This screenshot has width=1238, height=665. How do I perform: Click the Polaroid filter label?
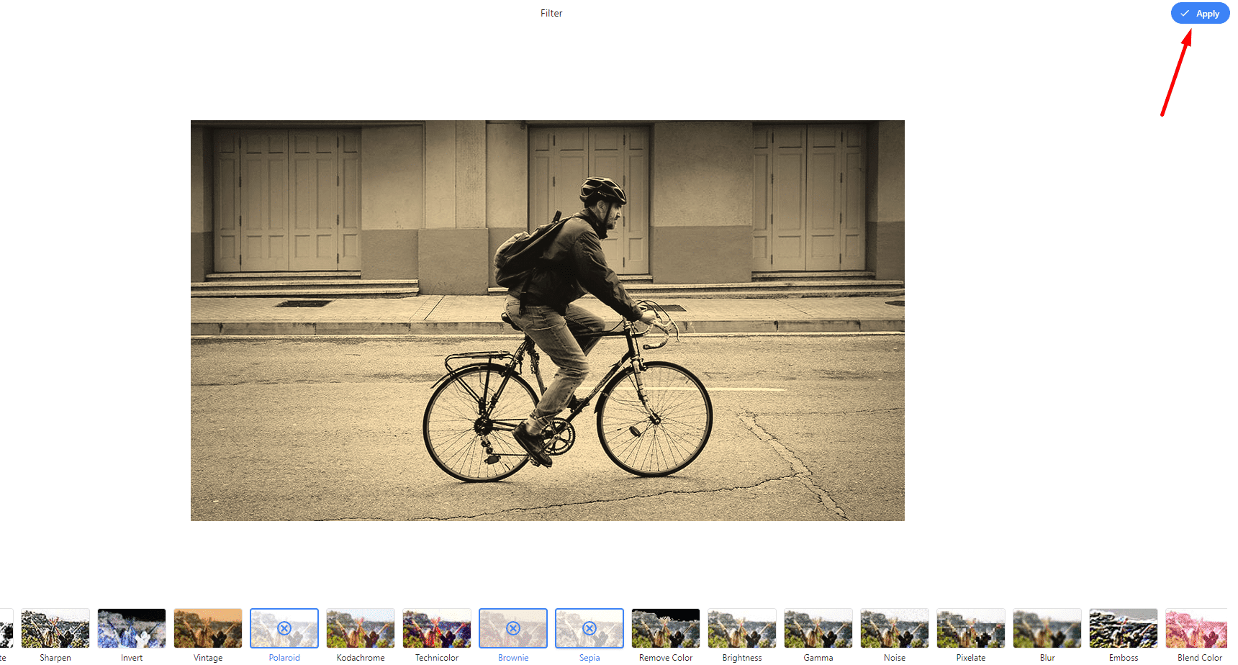click(x=284, y=658)
